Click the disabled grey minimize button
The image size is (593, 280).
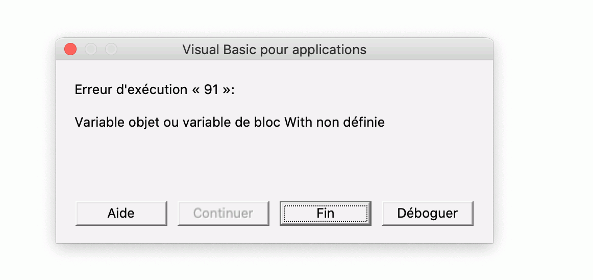pos(91,50)
